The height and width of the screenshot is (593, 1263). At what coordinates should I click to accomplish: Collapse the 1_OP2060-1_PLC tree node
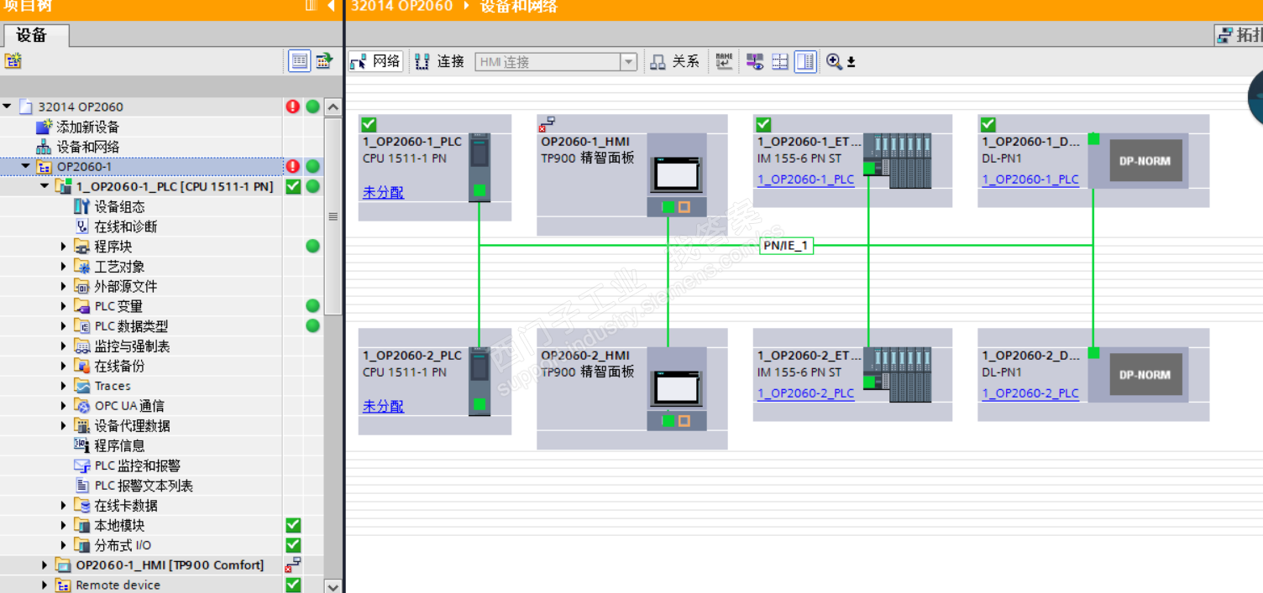click(45, 186)
